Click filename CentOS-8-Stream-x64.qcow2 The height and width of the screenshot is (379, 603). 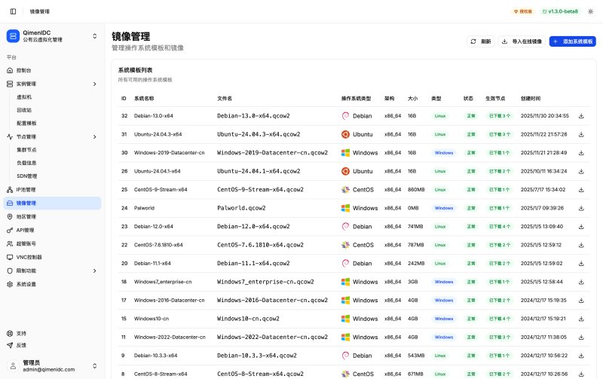point(260,374)
